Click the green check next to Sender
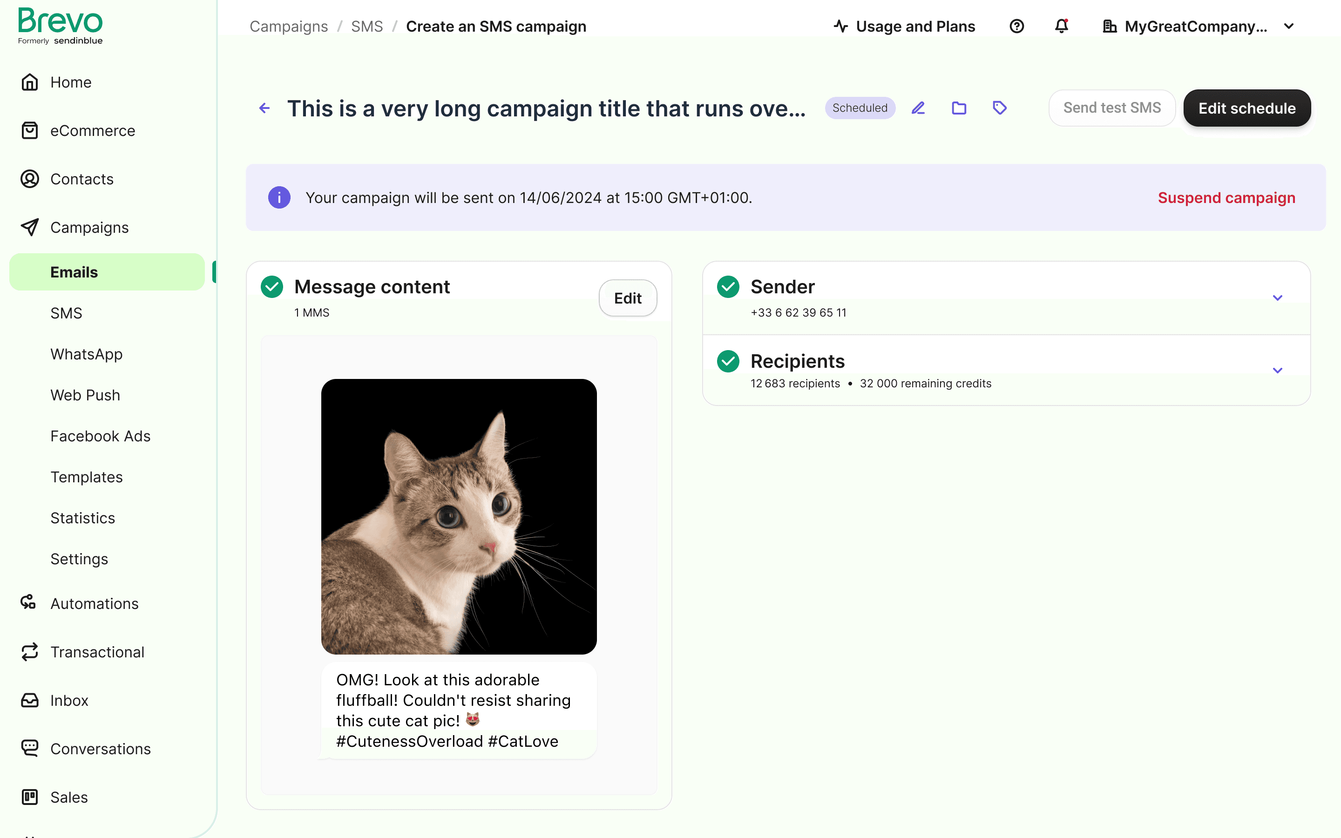1341x838 pixels. point(728,286)
